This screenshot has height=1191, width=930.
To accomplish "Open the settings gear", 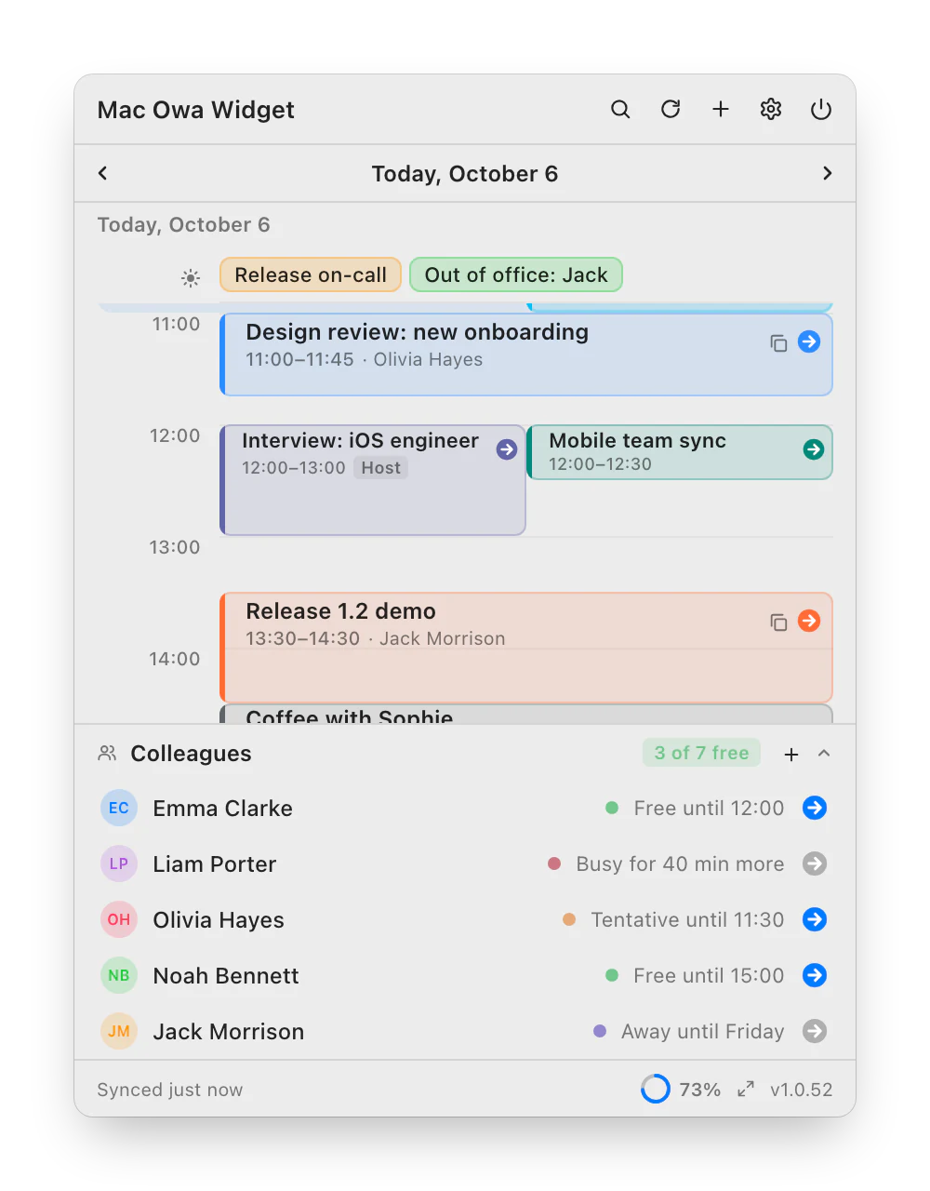I will point(771,110).
